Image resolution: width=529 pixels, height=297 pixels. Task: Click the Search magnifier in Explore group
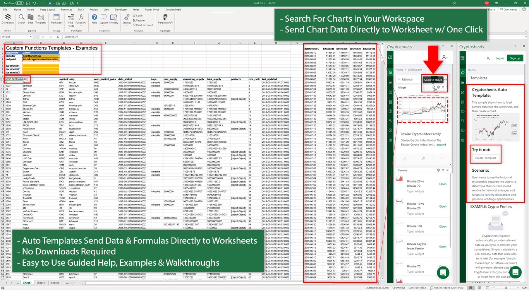22,18
